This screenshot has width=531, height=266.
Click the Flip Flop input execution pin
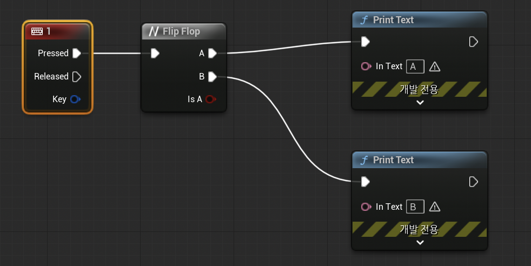(155, 53)
